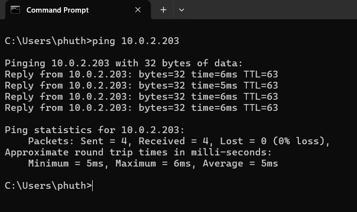357x212 pixels.
Task: Close the Command Prompt tab
Action: [138, 10]
